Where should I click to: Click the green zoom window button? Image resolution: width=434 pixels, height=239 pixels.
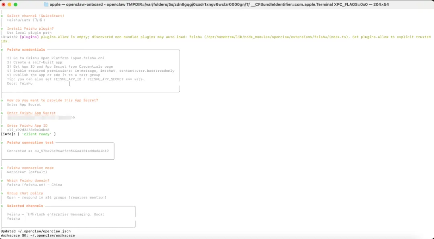click(x=16, y=4)
